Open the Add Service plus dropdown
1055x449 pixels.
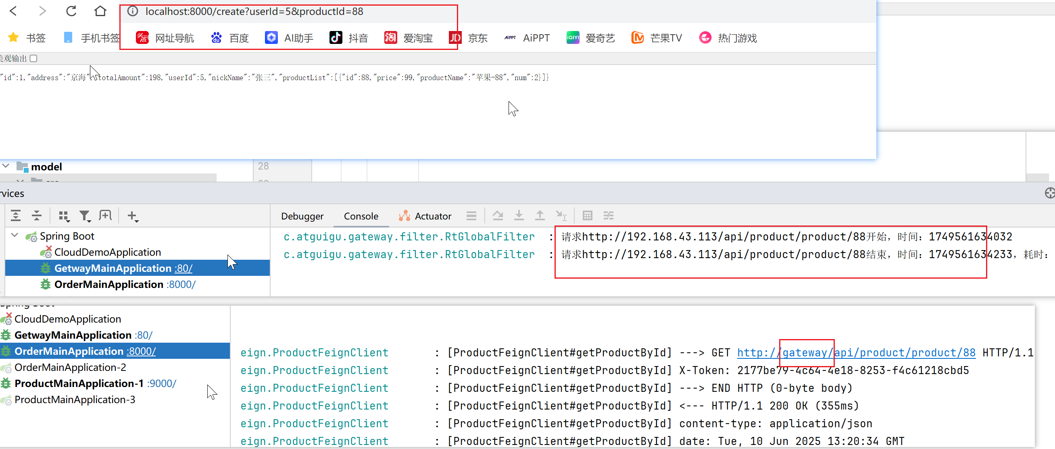133,216
